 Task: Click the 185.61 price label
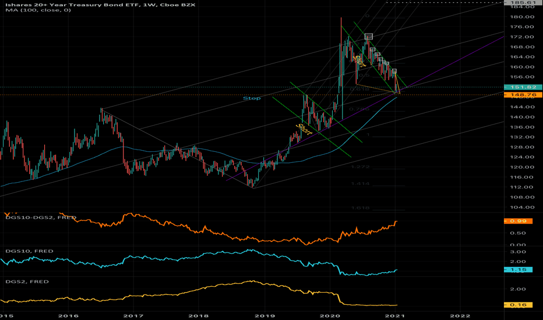523,2
